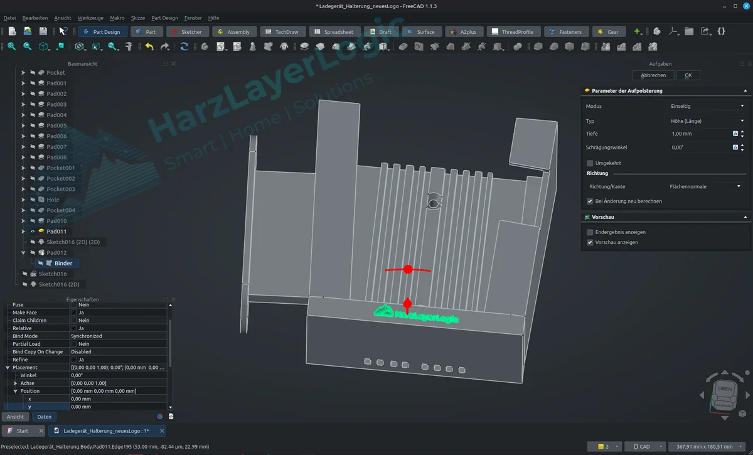The width and height of the screenshot is (753, 455).
Task: Toggle visibility eye of Pad011
Action: pyautogui.click(x=32, y=232)
